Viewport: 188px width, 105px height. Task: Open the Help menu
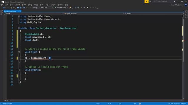(67, 5)
